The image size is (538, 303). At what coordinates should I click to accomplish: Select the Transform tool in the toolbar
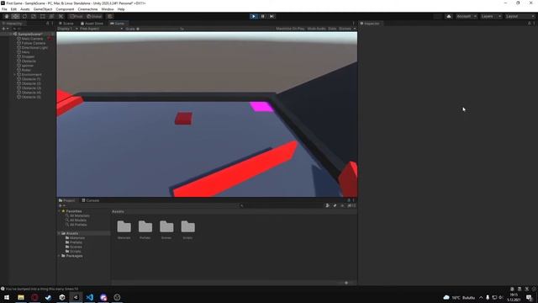click(51, 16)
